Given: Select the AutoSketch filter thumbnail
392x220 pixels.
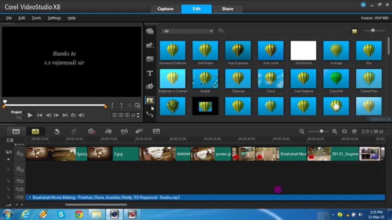Looking at the screenshot, I should (x=303, y=50).
